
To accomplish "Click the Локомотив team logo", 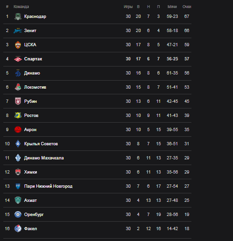I will [x=18, y=87].
